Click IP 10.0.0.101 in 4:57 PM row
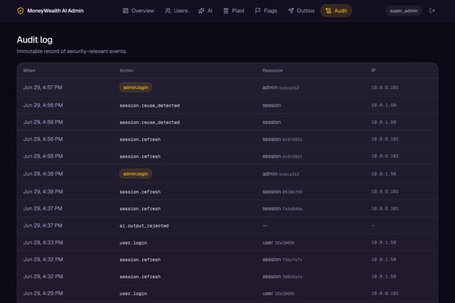The height and width of the screenshot is (303, 455). click(x=385, y=87)
